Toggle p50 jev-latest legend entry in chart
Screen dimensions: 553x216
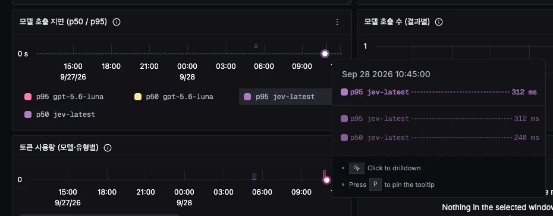(x=59, y=115)
